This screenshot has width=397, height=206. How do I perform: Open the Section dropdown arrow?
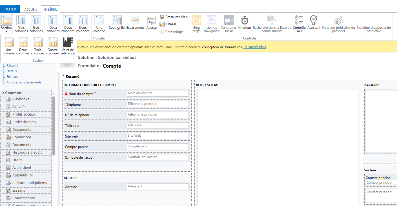point(6,32)
